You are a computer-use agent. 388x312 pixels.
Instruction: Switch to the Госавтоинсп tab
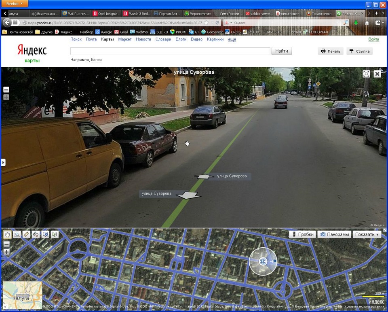(320, 14)
